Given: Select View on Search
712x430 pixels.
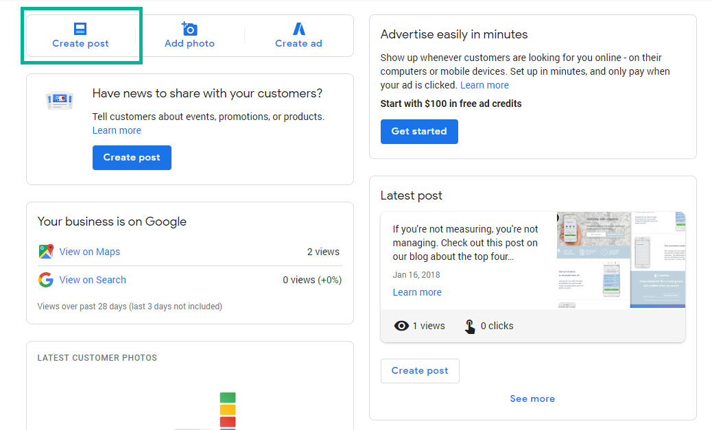Looking at the screenshot, I should coord(92,279).
